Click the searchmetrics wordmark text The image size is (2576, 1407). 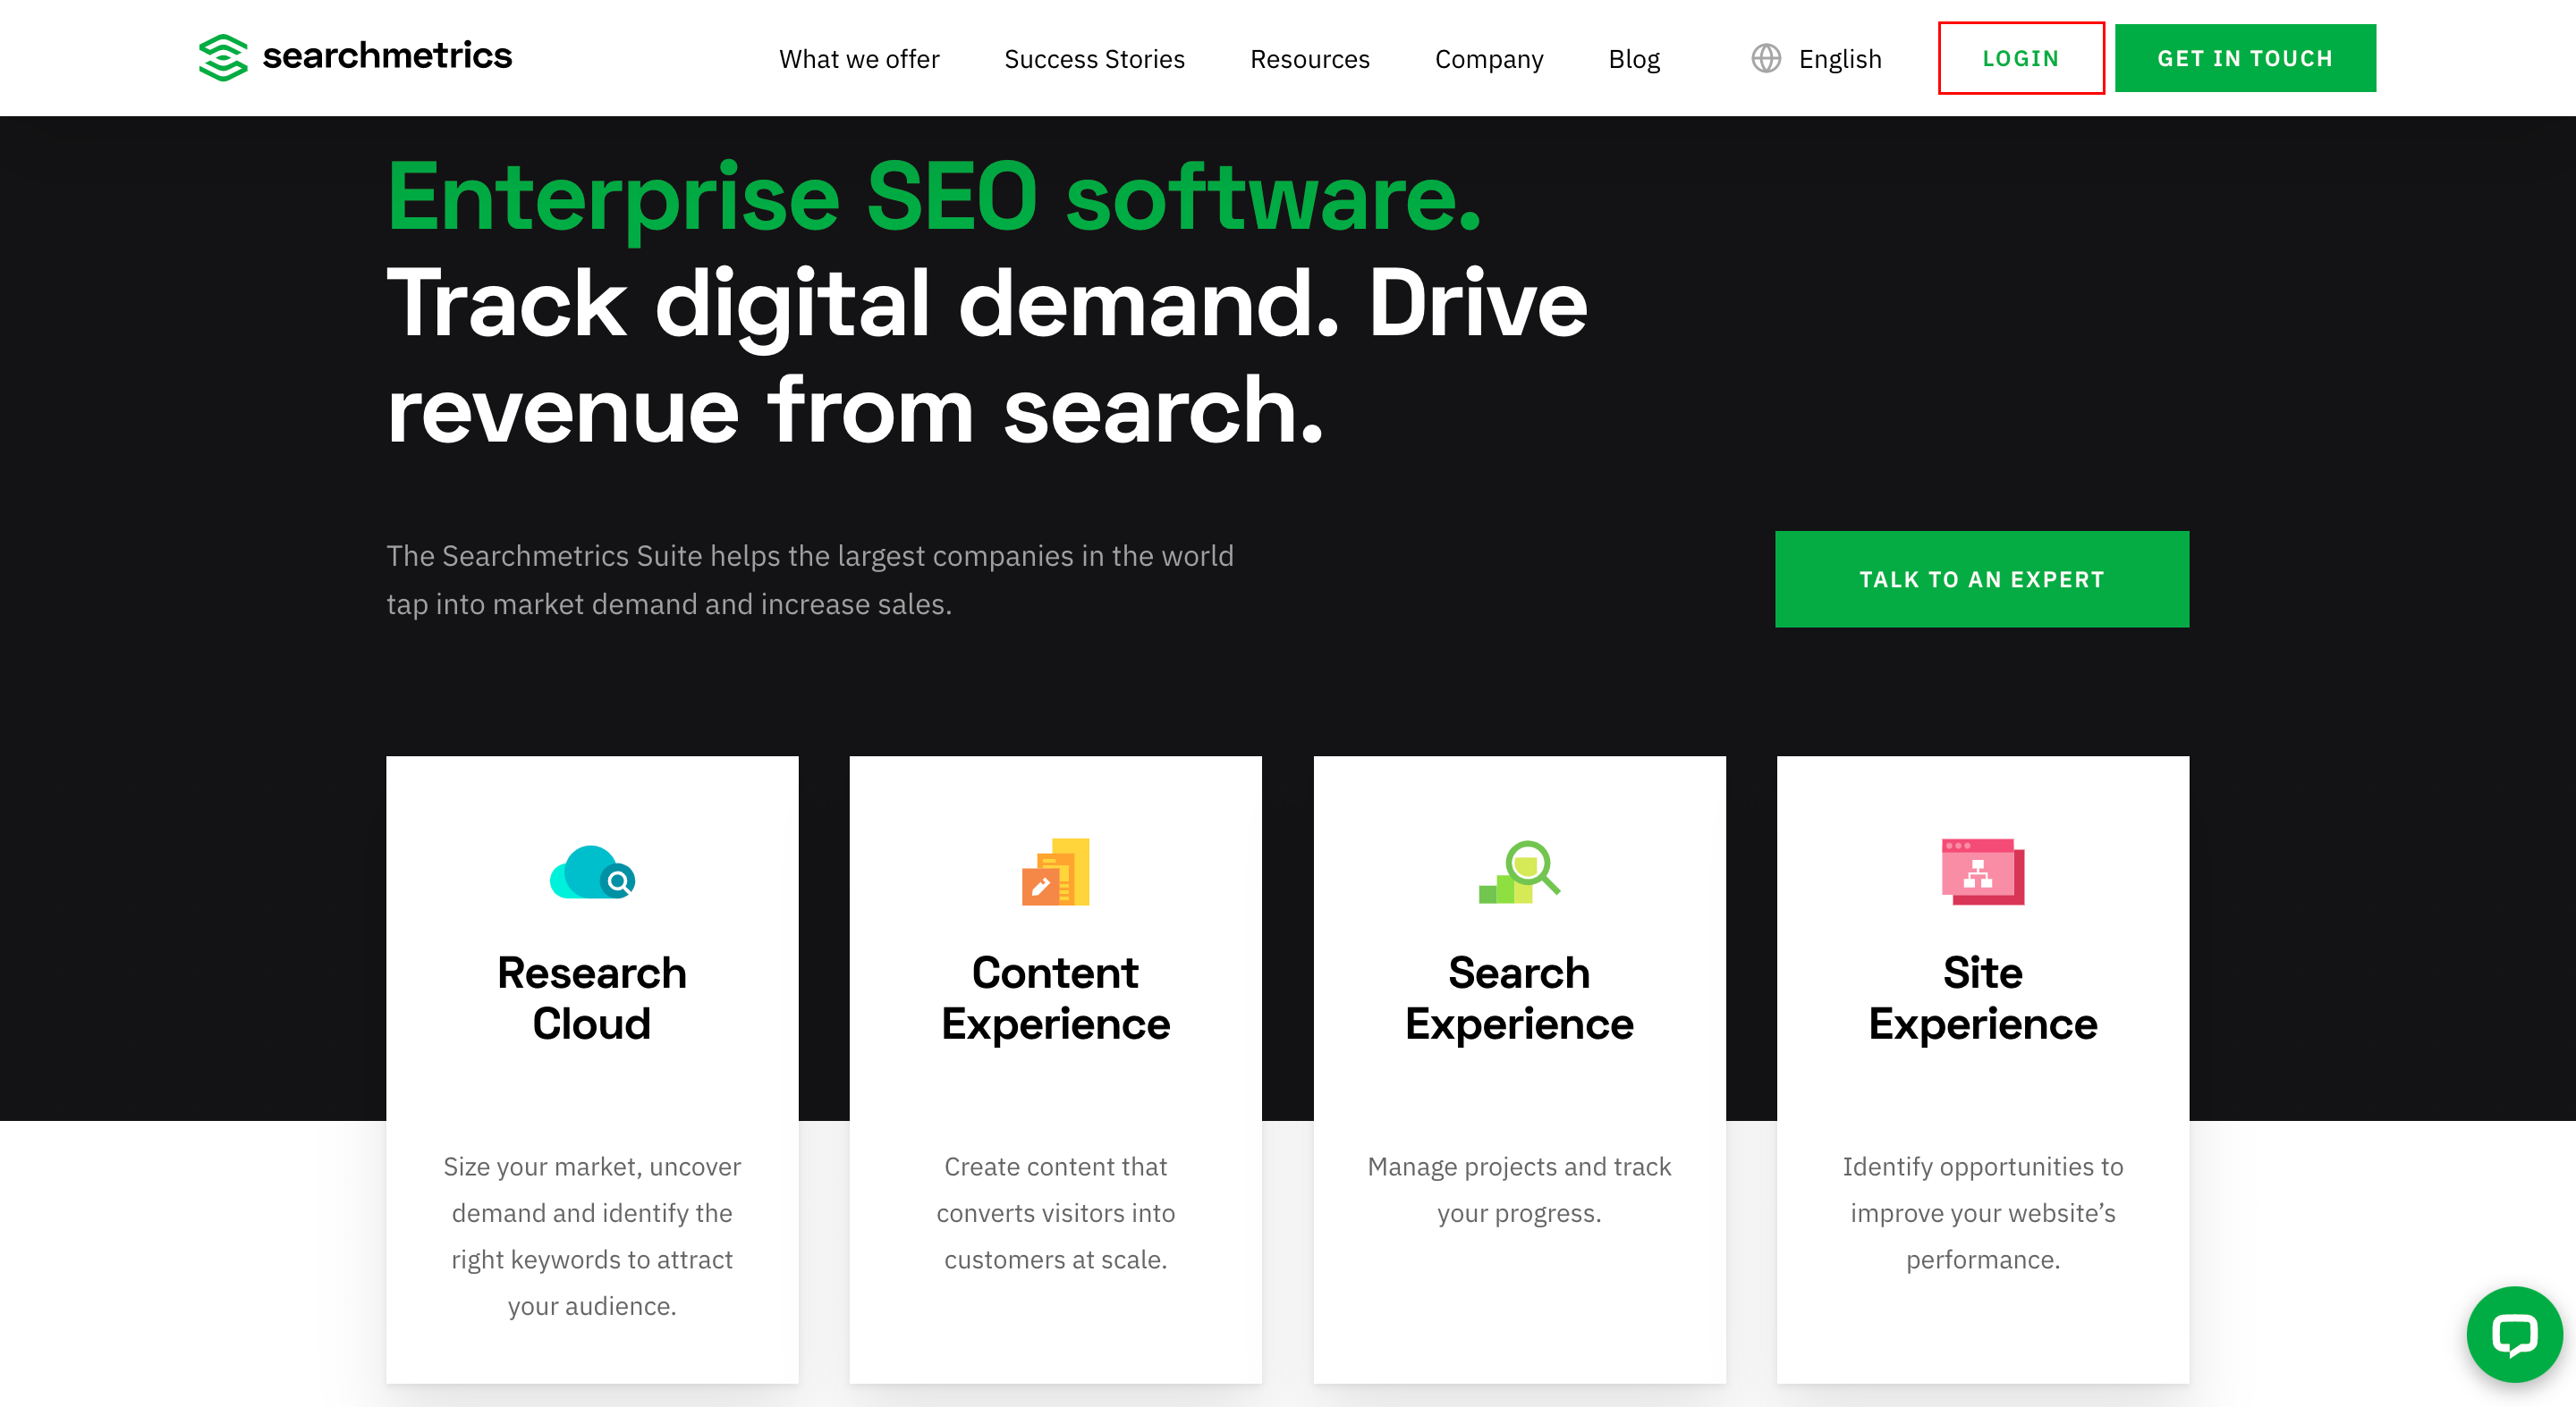pos(387,56)
